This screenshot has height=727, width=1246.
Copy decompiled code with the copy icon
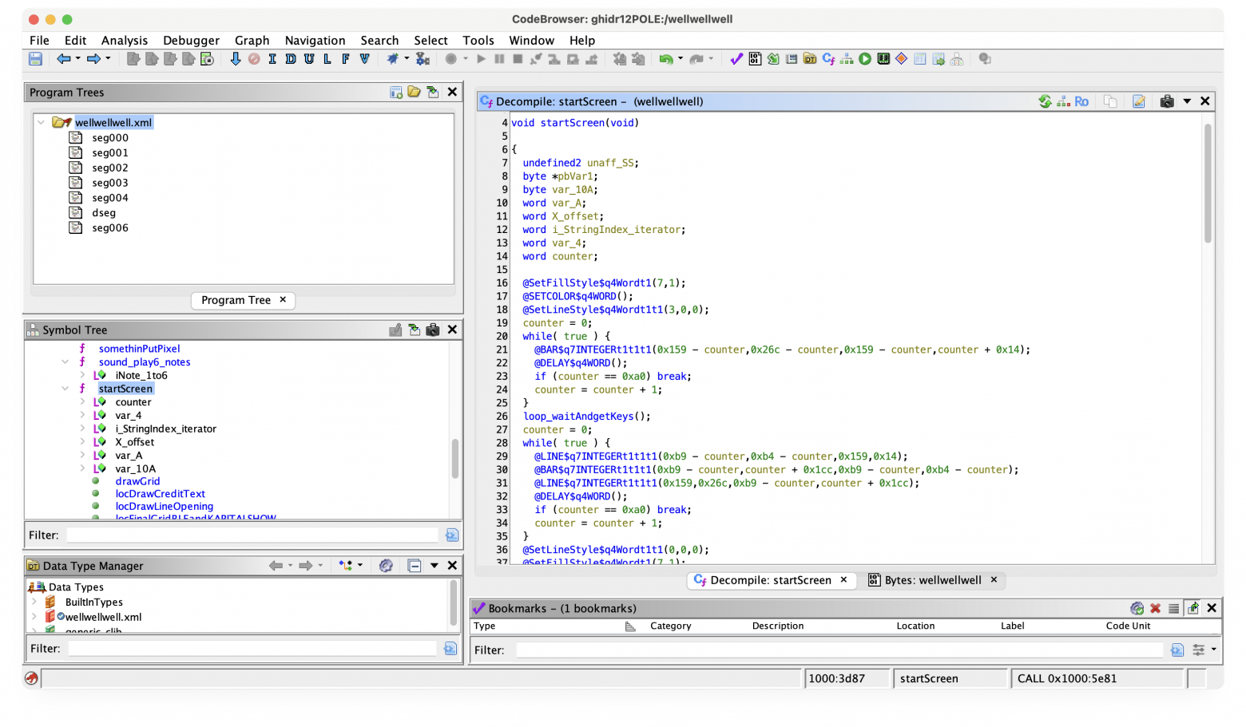click(x=1110, y=101)
